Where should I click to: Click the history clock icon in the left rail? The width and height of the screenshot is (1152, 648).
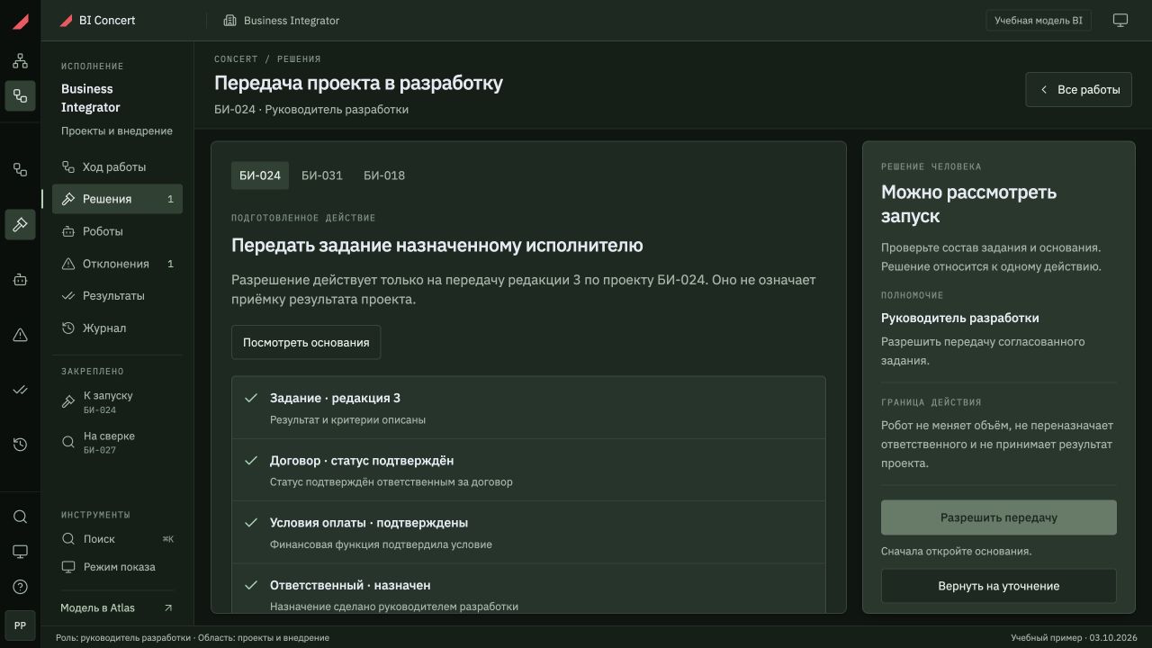[x=20, y=445]
